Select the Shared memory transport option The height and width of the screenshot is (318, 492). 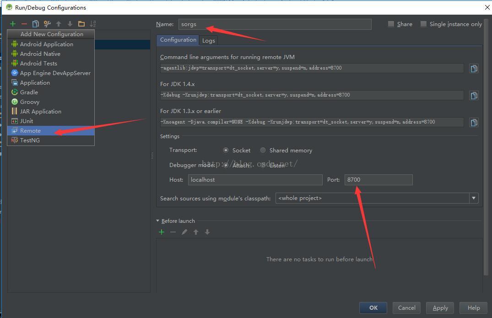point(263,150)
